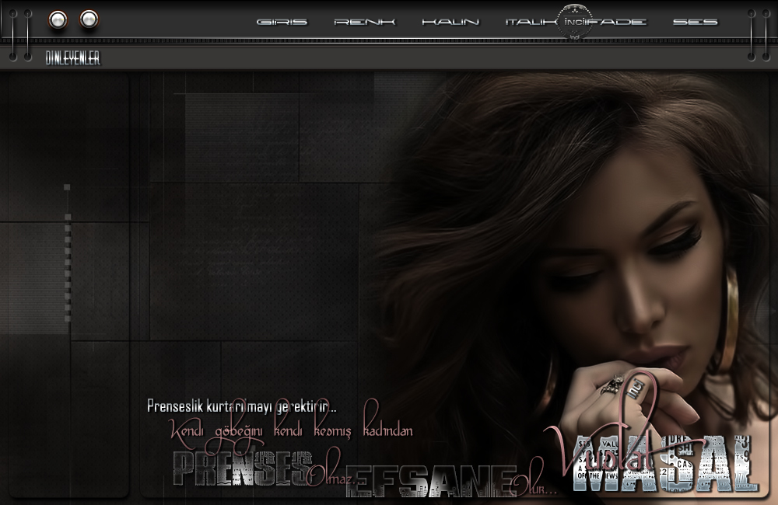Click the woman's gold hoop earring

732,312
